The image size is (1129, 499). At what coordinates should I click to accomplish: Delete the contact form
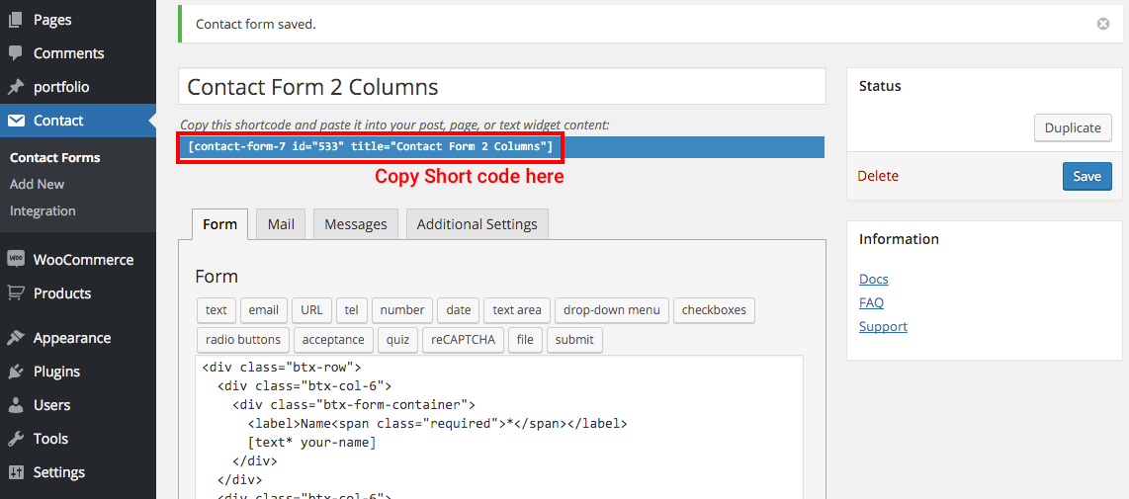tap(878, 176)
